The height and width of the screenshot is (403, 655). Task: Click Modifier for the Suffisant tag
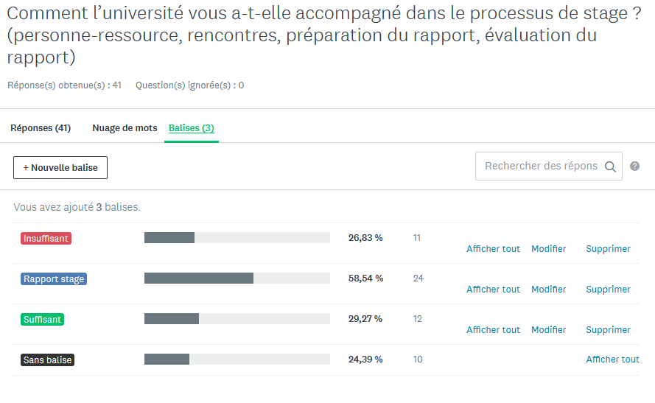point(548,330)
